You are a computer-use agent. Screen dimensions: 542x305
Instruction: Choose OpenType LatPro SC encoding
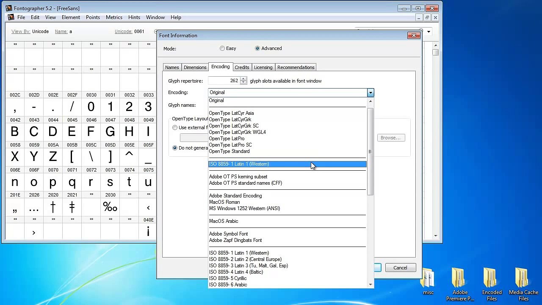tap(287, 145)
